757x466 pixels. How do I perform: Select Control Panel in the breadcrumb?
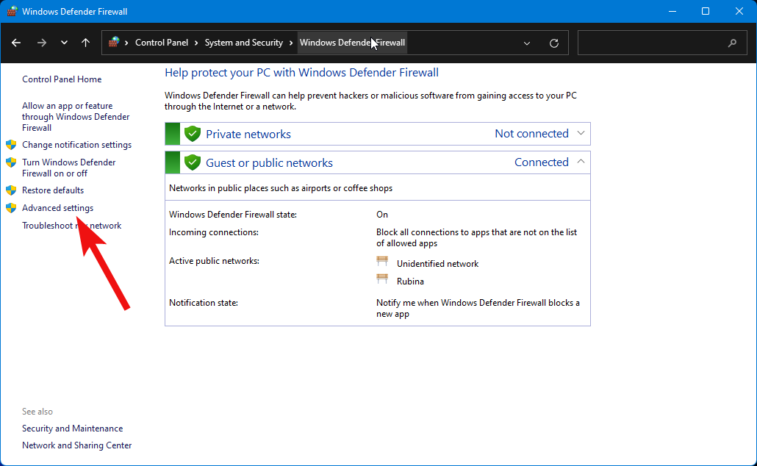pos(162,42)
